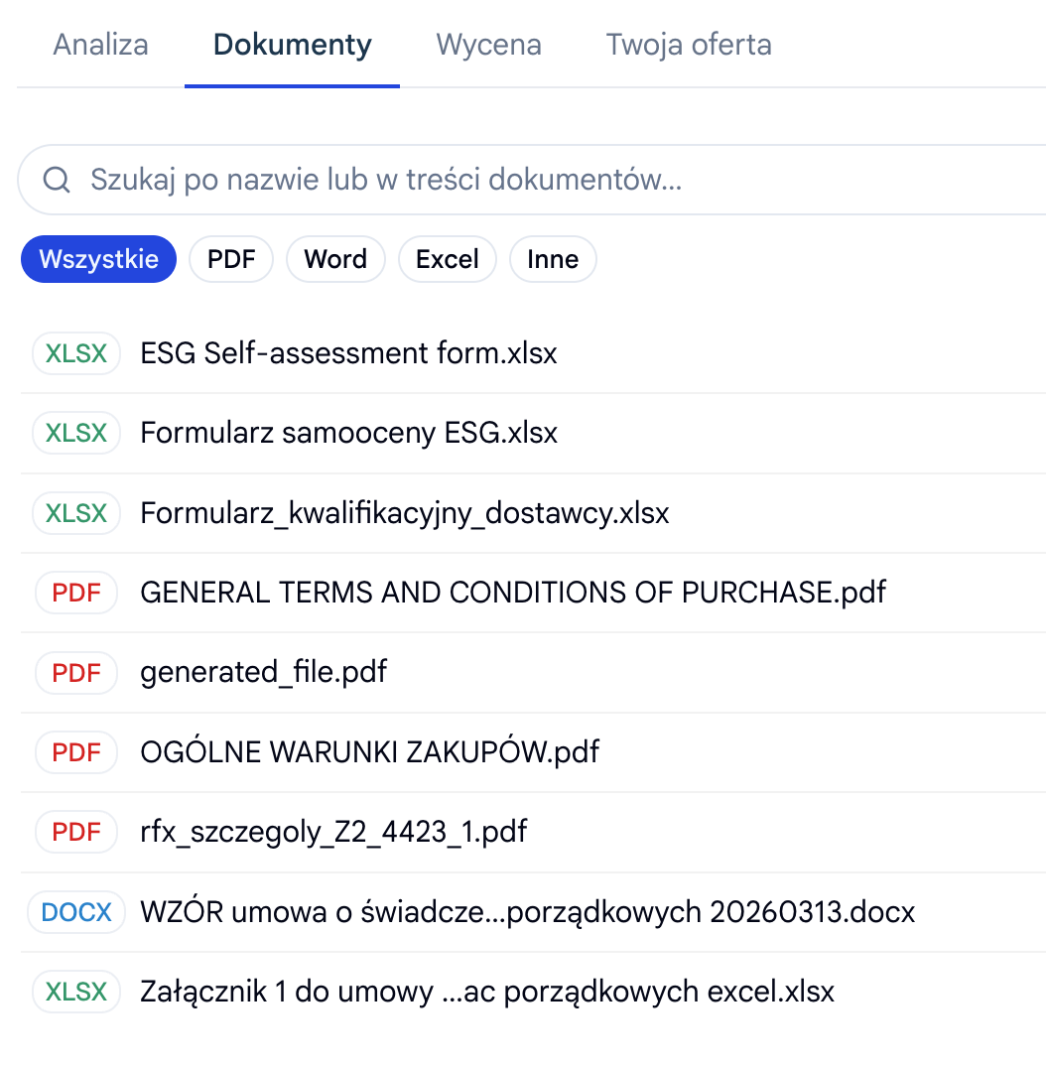Filter documents by Word chip

[335, 259]
